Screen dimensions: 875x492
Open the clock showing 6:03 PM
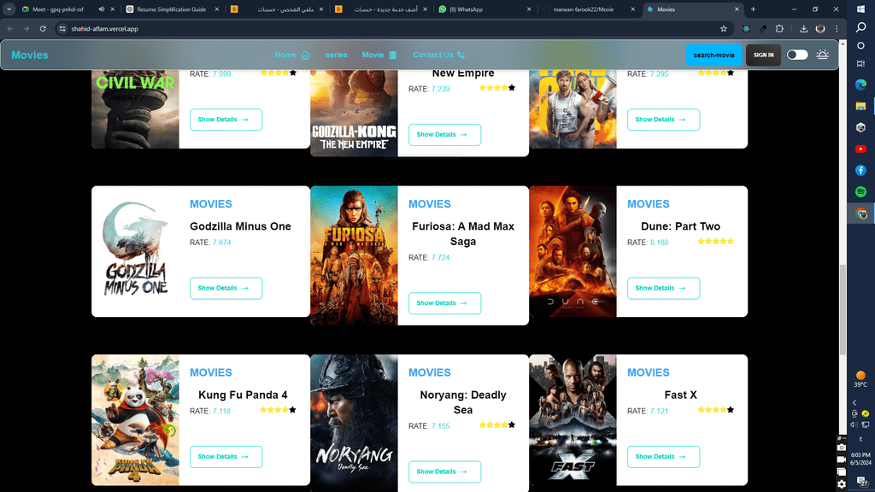860,459
